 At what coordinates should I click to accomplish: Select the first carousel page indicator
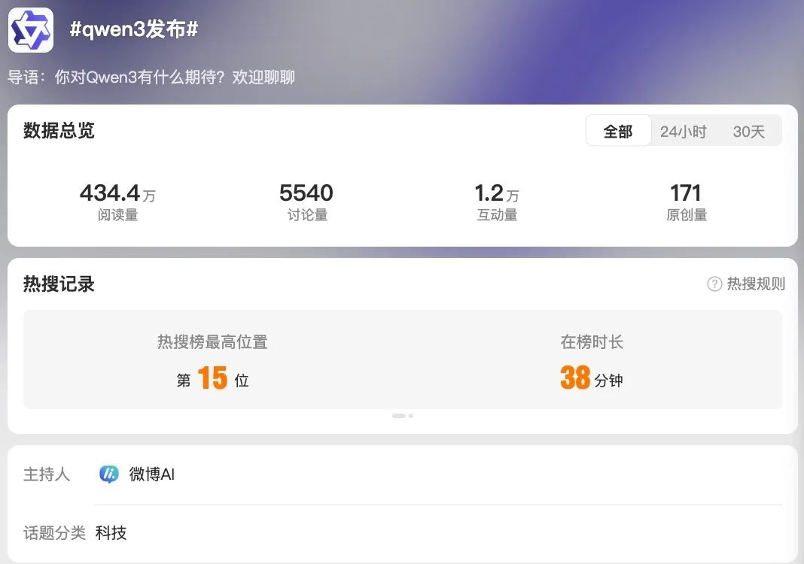[398, 415]
